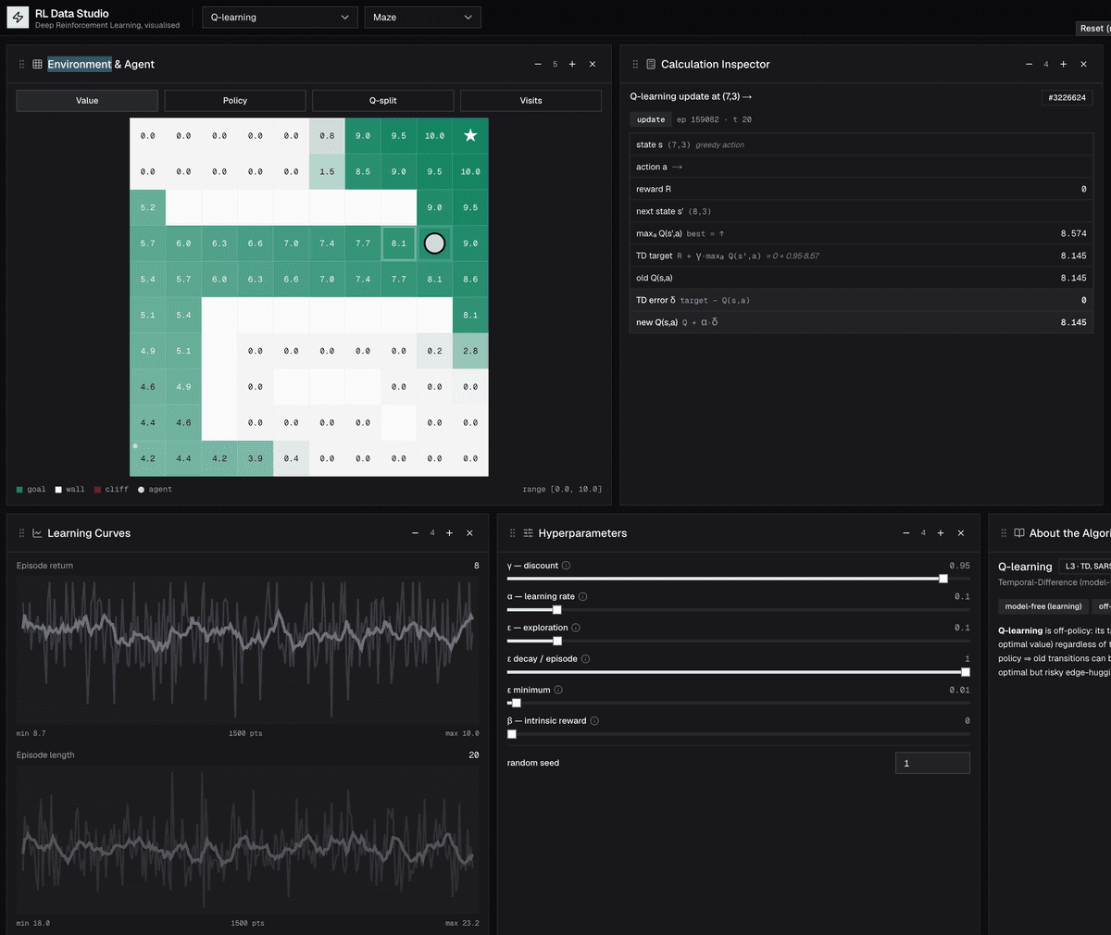Switch to the Q-split view tab
The width and height of the screenshot is (1111, 935).
[382, 100]
